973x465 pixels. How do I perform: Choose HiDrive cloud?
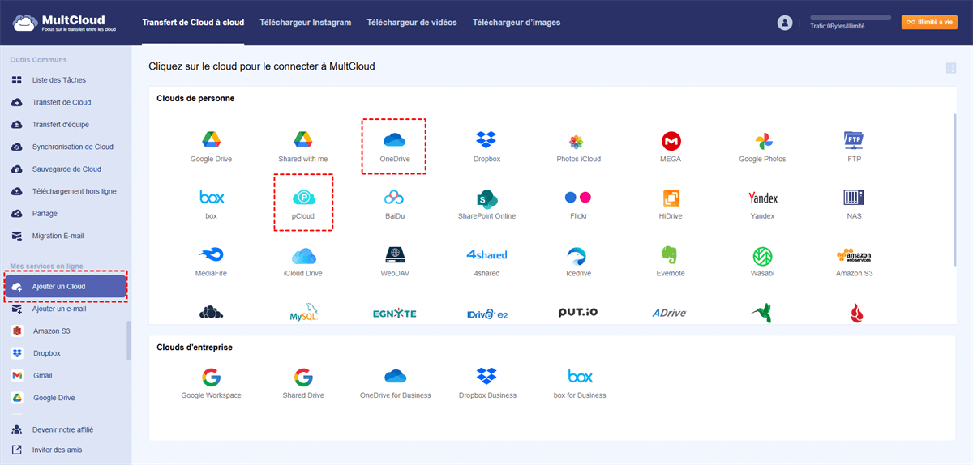tap(671, 204)
